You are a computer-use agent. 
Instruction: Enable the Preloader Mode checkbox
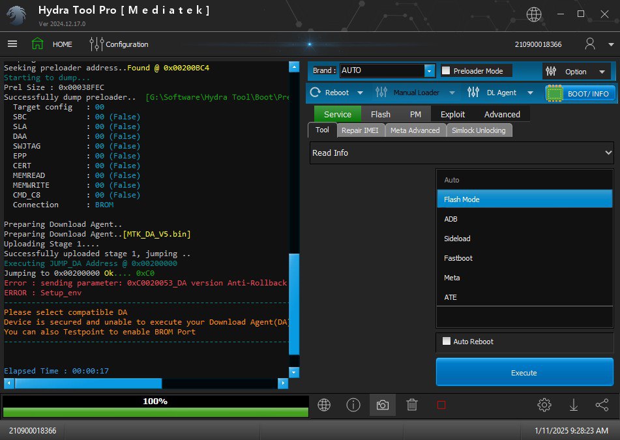tap(447, 70)
